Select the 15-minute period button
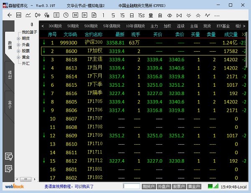This screenshot has height=193, width=251. pos(122,15)
